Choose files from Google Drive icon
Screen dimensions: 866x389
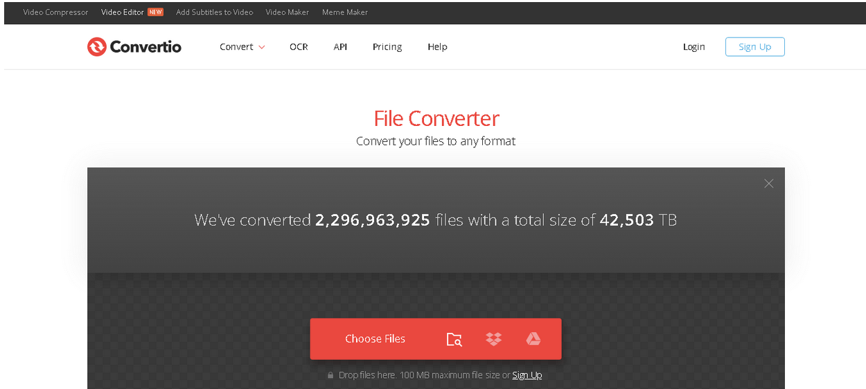[533, 339]
